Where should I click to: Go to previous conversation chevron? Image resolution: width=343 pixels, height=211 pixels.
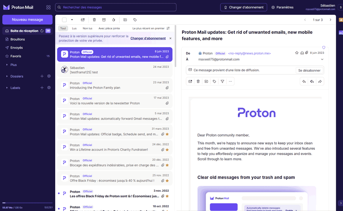(x=305, y=20)
